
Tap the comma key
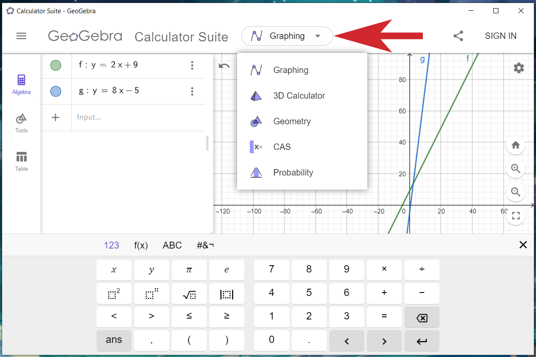tap(151, 341)
